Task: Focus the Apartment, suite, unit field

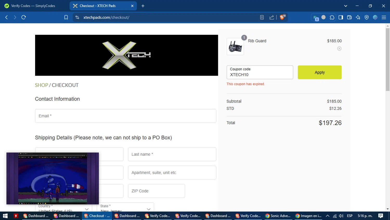Action: click(172, 172)
